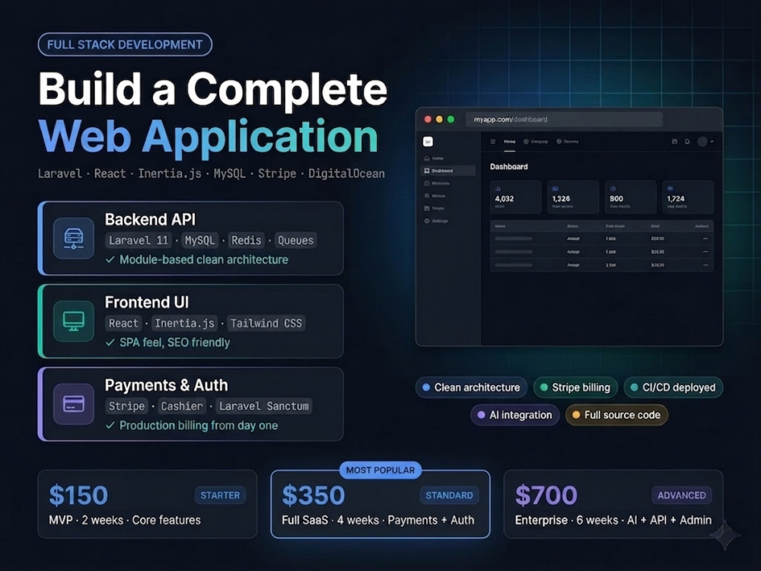This screenshot has width=761, height=571.
Task: Select the Clean architecture pill
Action: click(471, 388)
